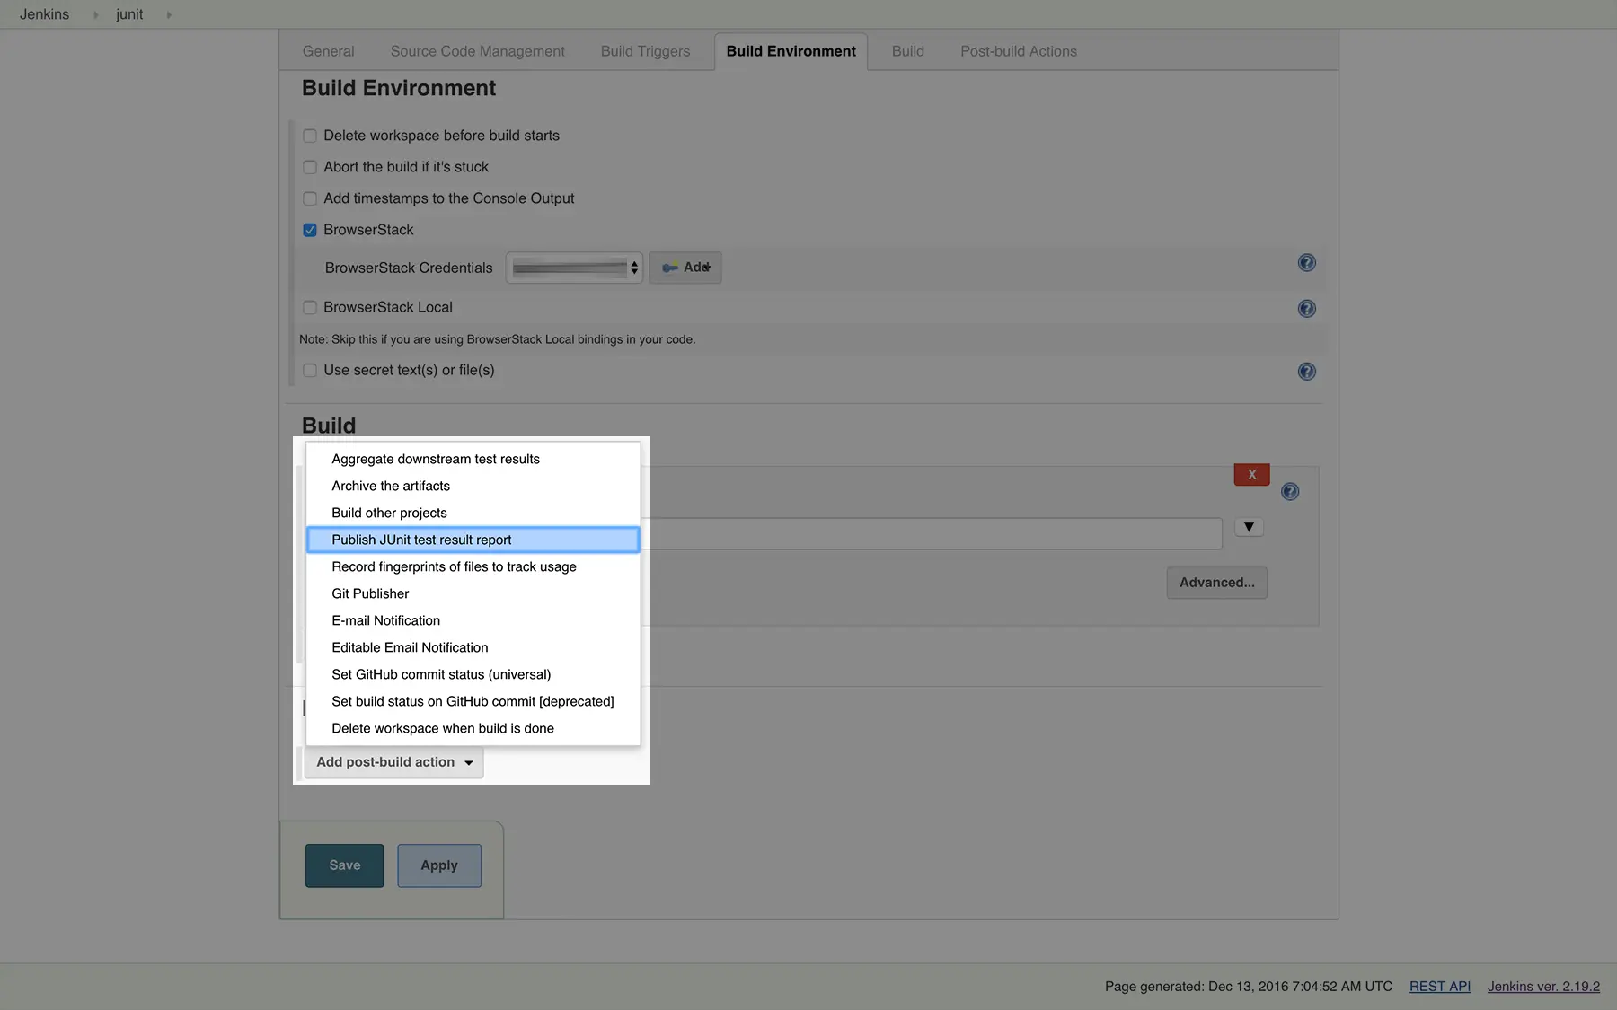Click Add credentials dropdown button
Screen dimensions: 1617x1010
(685, 268)
